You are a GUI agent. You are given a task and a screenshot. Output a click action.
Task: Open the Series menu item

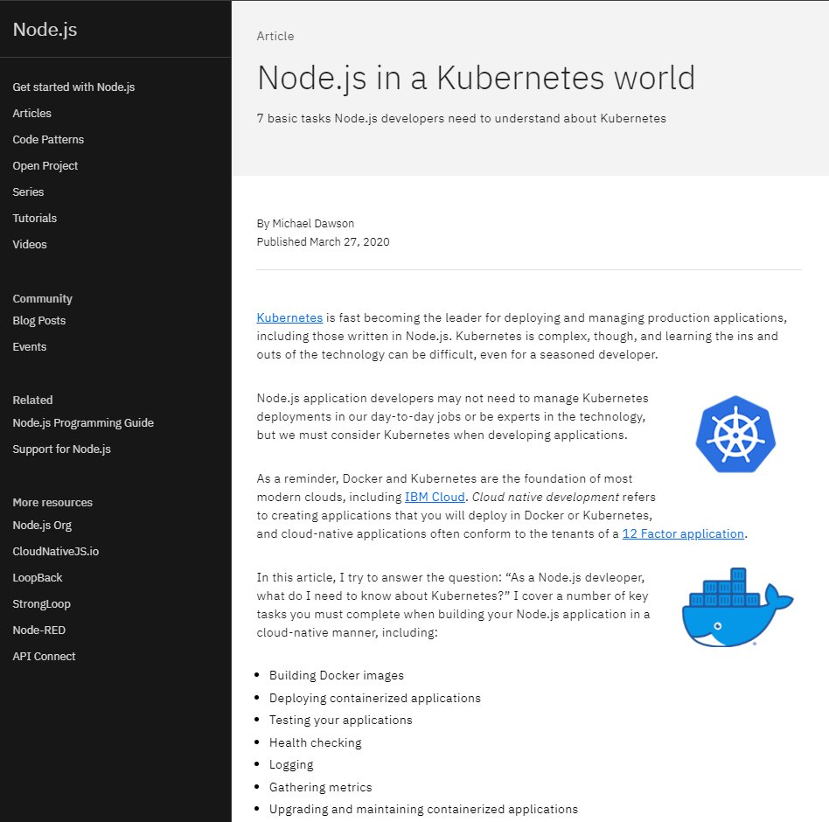[x=28, y=192]
